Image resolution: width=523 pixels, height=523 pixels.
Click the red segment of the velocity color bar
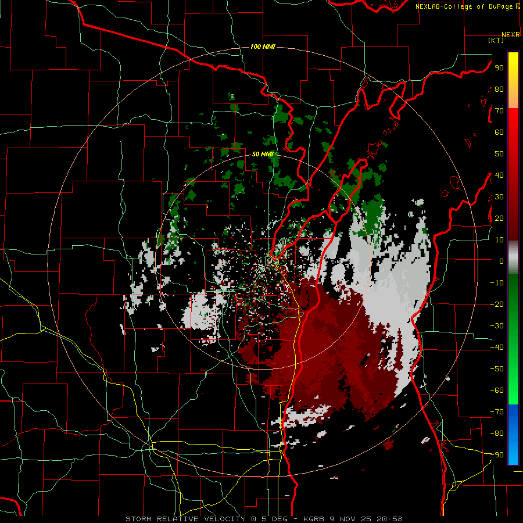click(x=513, y=173)
